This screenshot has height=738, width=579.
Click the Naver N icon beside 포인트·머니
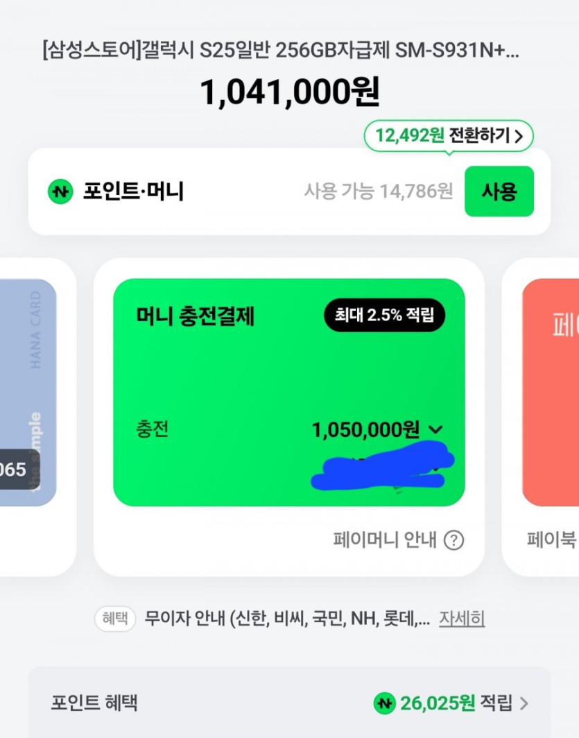click(60, 191)
